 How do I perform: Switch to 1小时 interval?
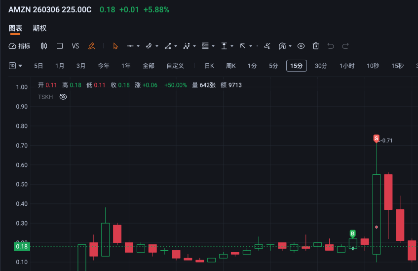point(347,66)
